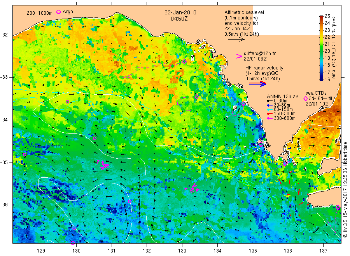Click the '04:50Z' time text

pyautogui.click(x=179, y=19)
